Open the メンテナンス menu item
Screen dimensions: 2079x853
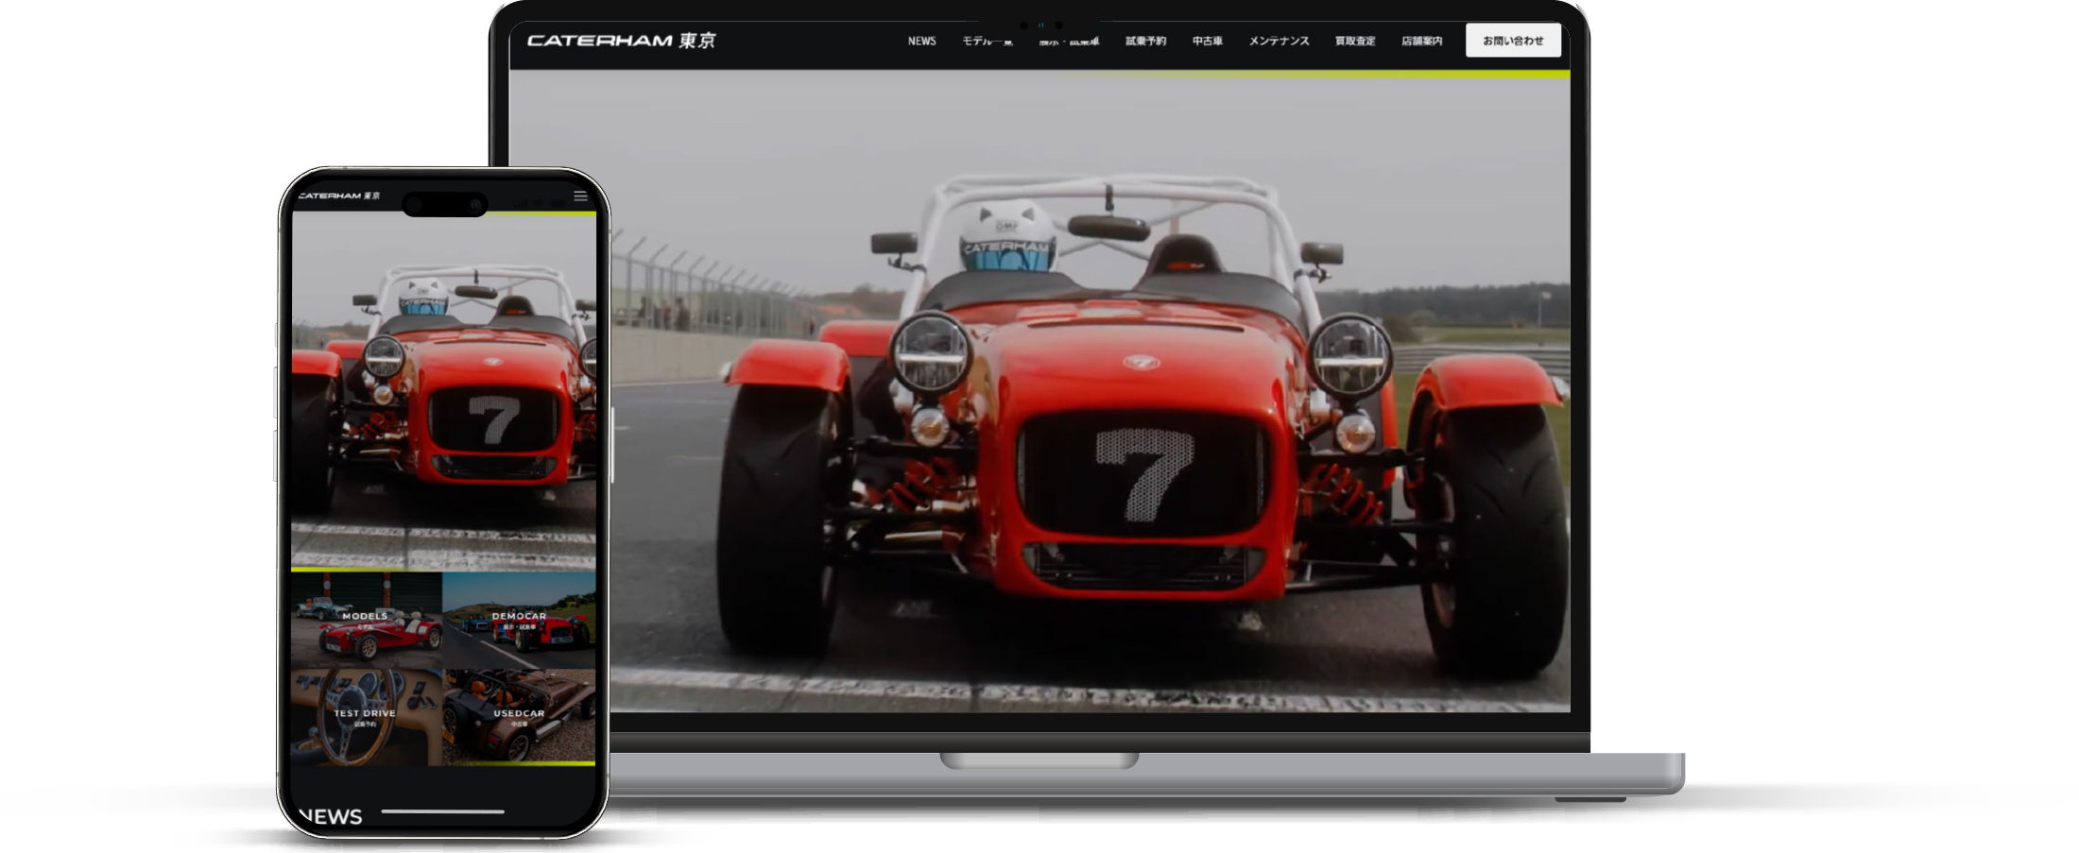tap(1279, 42)
